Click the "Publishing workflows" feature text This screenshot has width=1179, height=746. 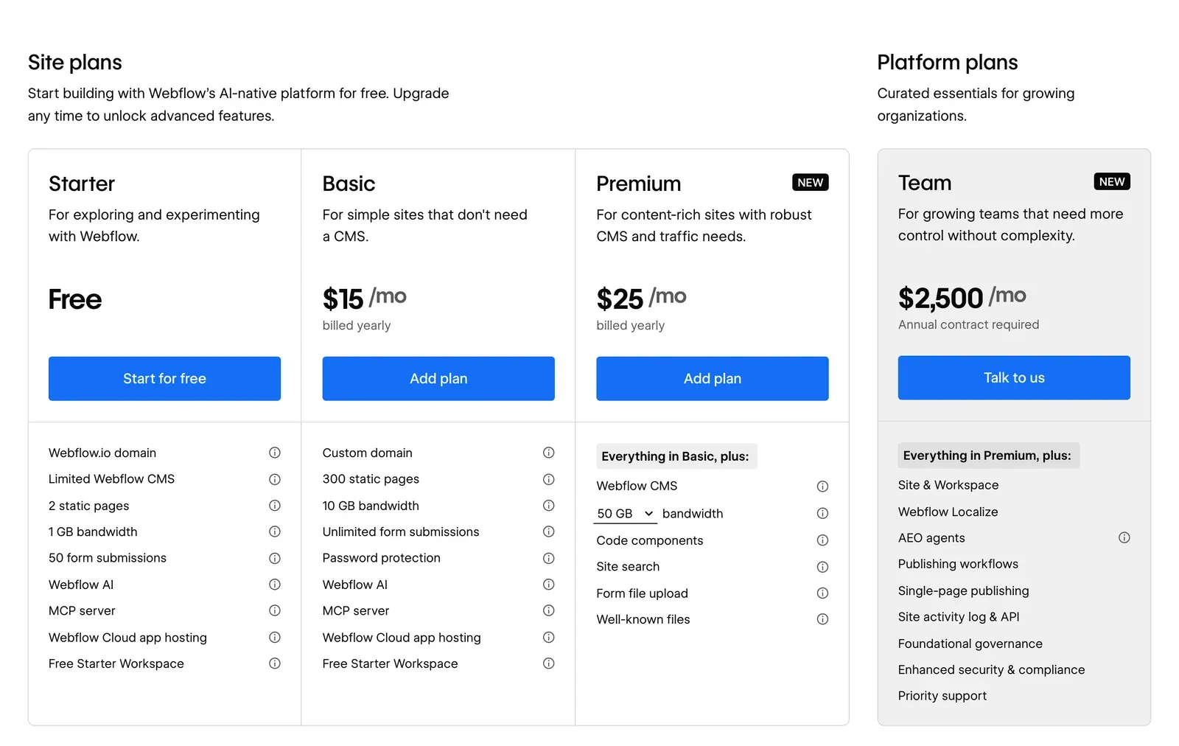tap(958, 564)
